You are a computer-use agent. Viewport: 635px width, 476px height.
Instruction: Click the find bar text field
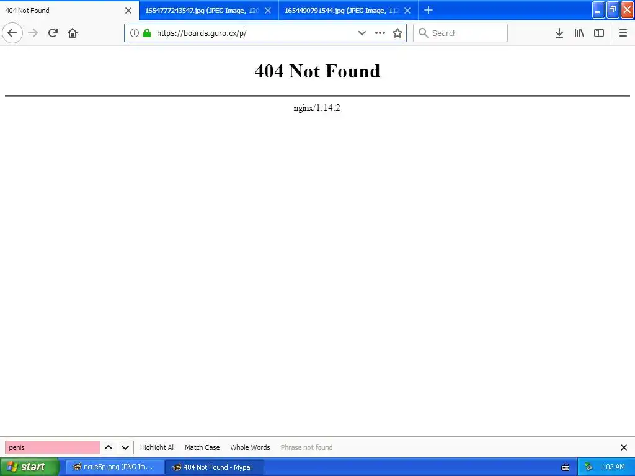click(x=52, y=447)
